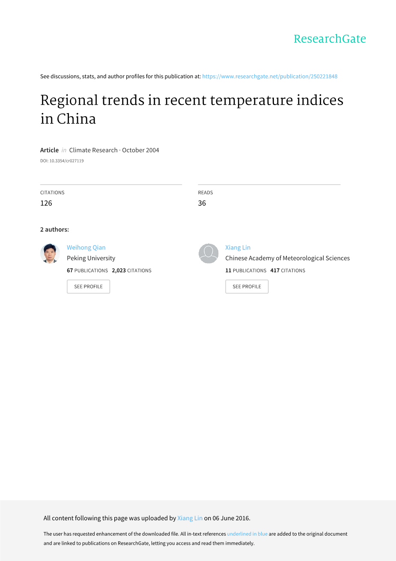Click the Climate Research journal name
Viewport: 396px width, 561px height.
(93, 150)
